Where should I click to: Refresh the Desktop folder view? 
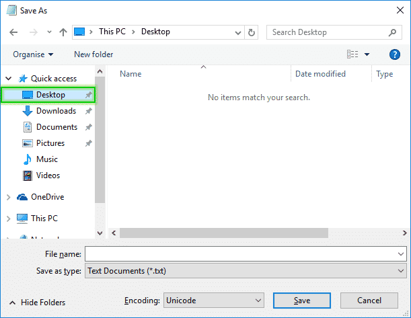(252, 32)
